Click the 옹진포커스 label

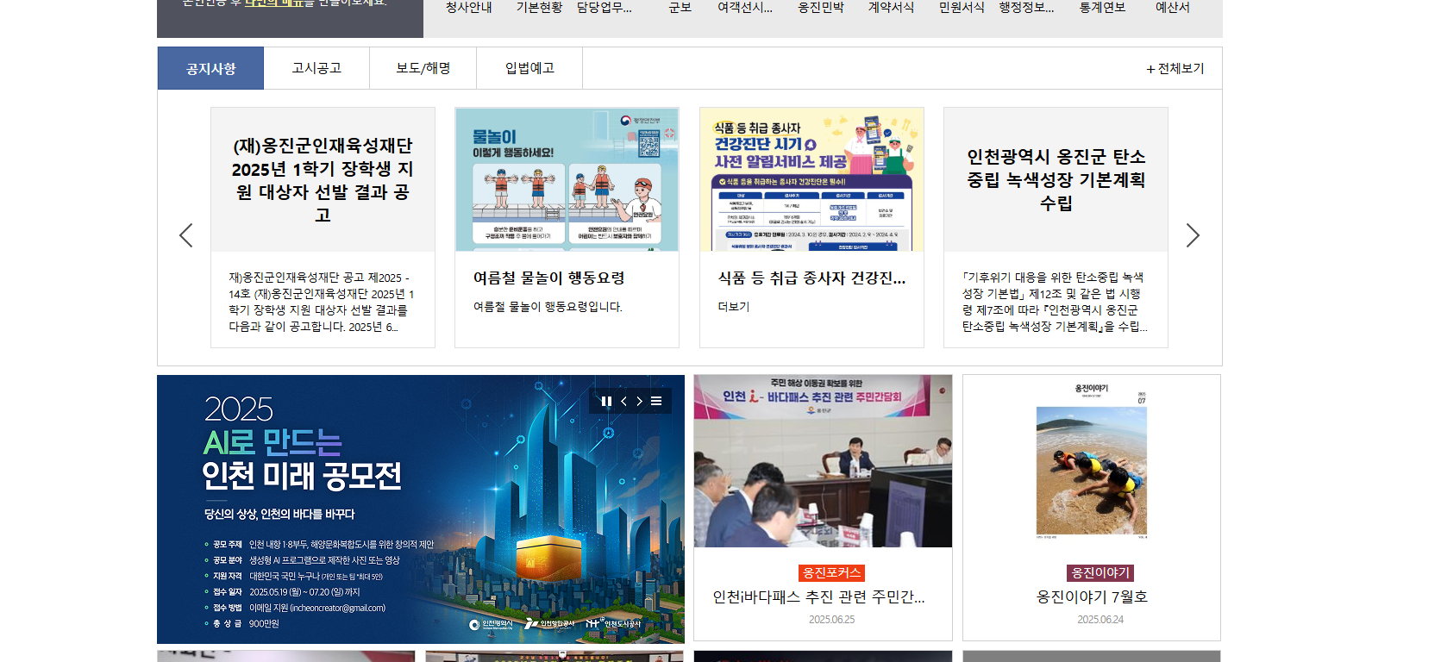pyautogui.click(x=831, y=573)
